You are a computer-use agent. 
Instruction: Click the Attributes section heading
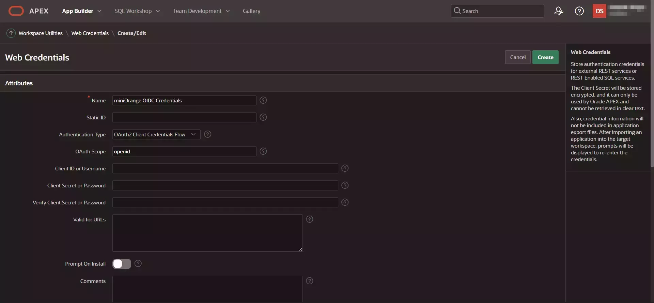19,83
